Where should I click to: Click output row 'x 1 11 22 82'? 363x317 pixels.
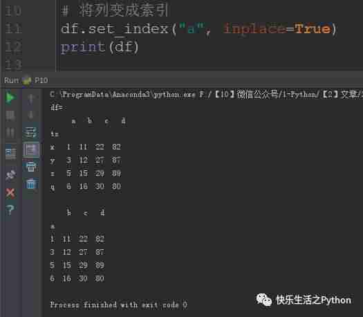(86, 147)
